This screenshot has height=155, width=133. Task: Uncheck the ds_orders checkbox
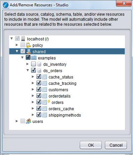coord(34,70)
